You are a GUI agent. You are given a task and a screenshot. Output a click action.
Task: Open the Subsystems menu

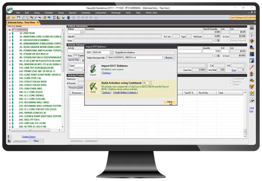[101, 13]
